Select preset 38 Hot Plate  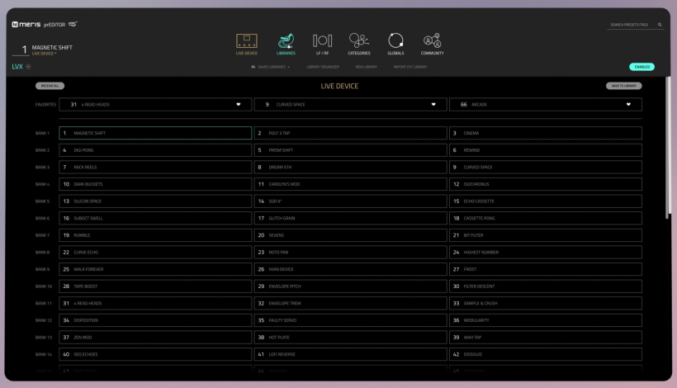click(x=351, y=338)
